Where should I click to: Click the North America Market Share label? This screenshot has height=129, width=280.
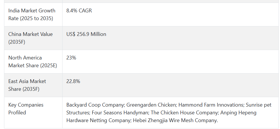pos(33,62)
